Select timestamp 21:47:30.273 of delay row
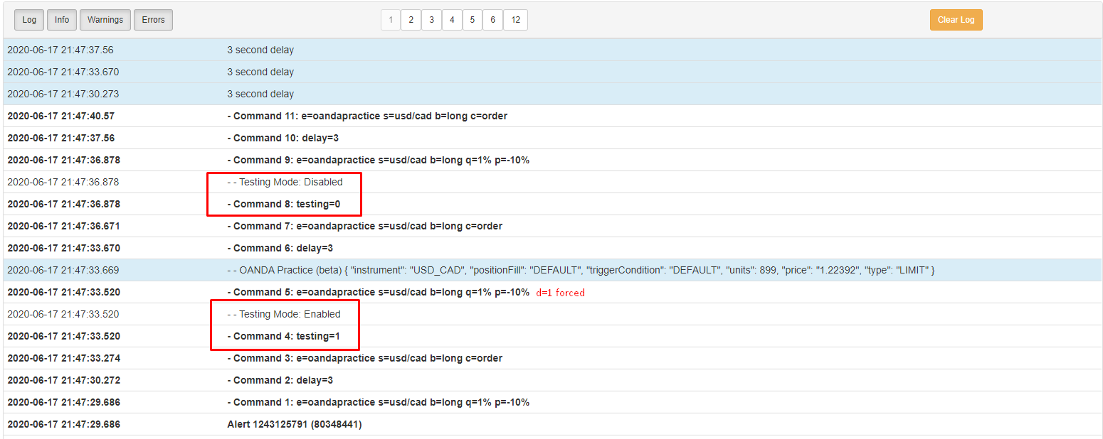Image resolution: width=1103 pixels, height=439 pixels. coord(63,94)
